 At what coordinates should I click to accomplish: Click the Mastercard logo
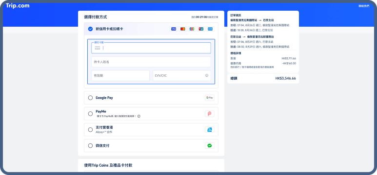click(x=183, y=29)
